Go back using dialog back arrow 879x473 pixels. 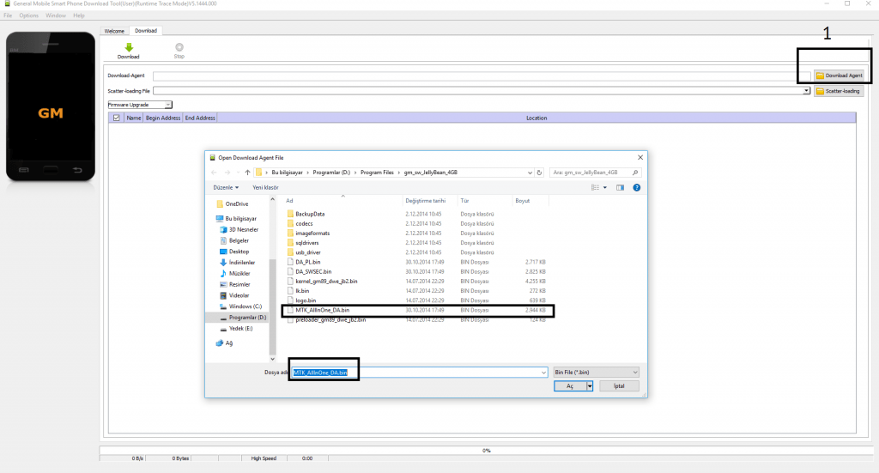coord(214,173)
